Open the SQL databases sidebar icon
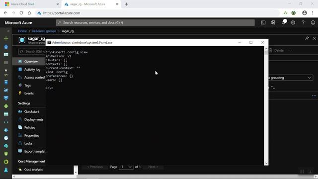This screenshot has width=318, height=179. pyautogui.click(x=6, y=82)
